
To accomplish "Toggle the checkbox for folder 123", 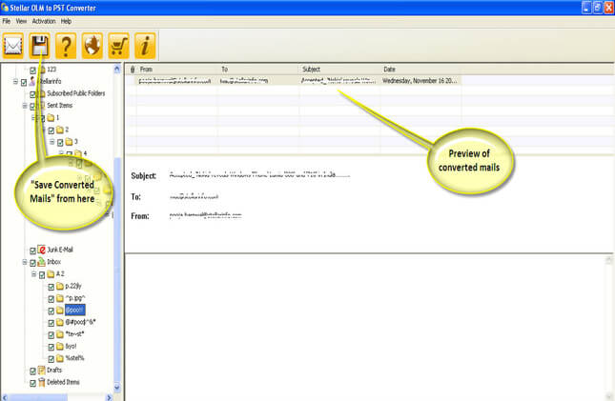I will point(33,70).
